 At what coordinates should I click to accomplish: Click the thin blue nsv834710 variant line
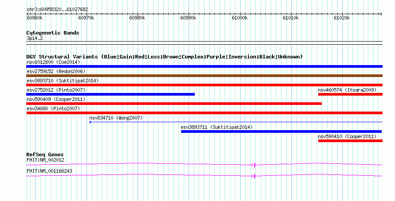(x=236, y=122)
